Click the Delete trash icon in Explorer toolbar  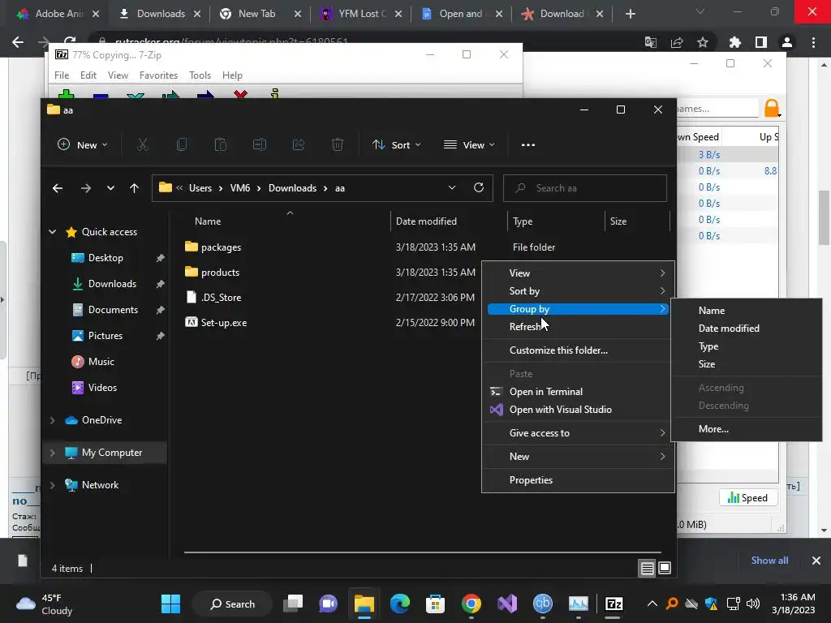coord(338,144)
